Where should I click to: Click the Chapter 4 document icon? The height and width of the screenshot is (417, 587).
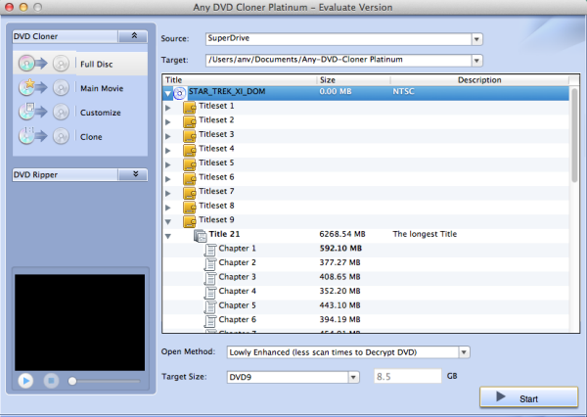(210, 293)
